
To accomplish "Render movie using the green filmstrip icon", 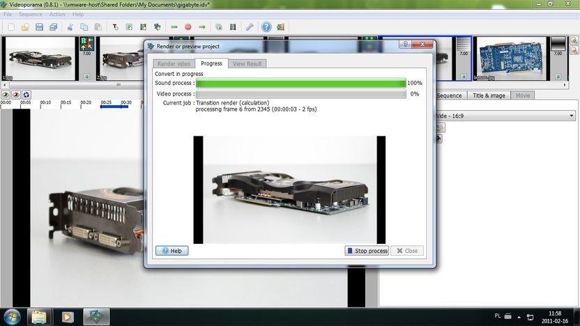I will (233, 27).
